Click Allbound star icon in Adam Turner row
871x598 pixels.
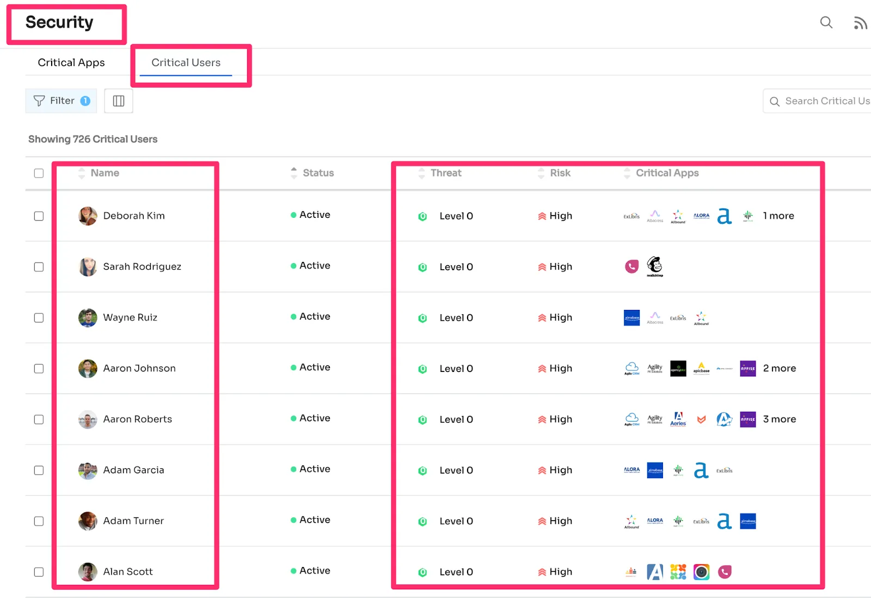coord(631,521)
